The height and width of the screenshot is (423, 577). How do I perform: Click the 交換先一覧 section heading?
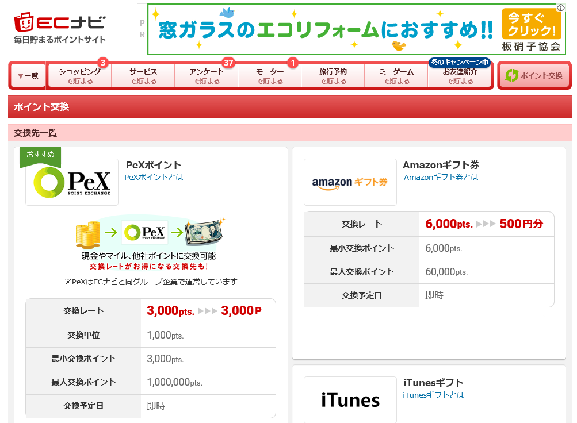(x=36, y=133)
